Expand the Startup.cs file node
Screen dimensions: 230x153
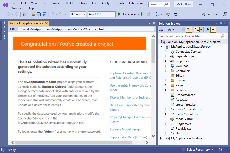click(x=165, y=133)
